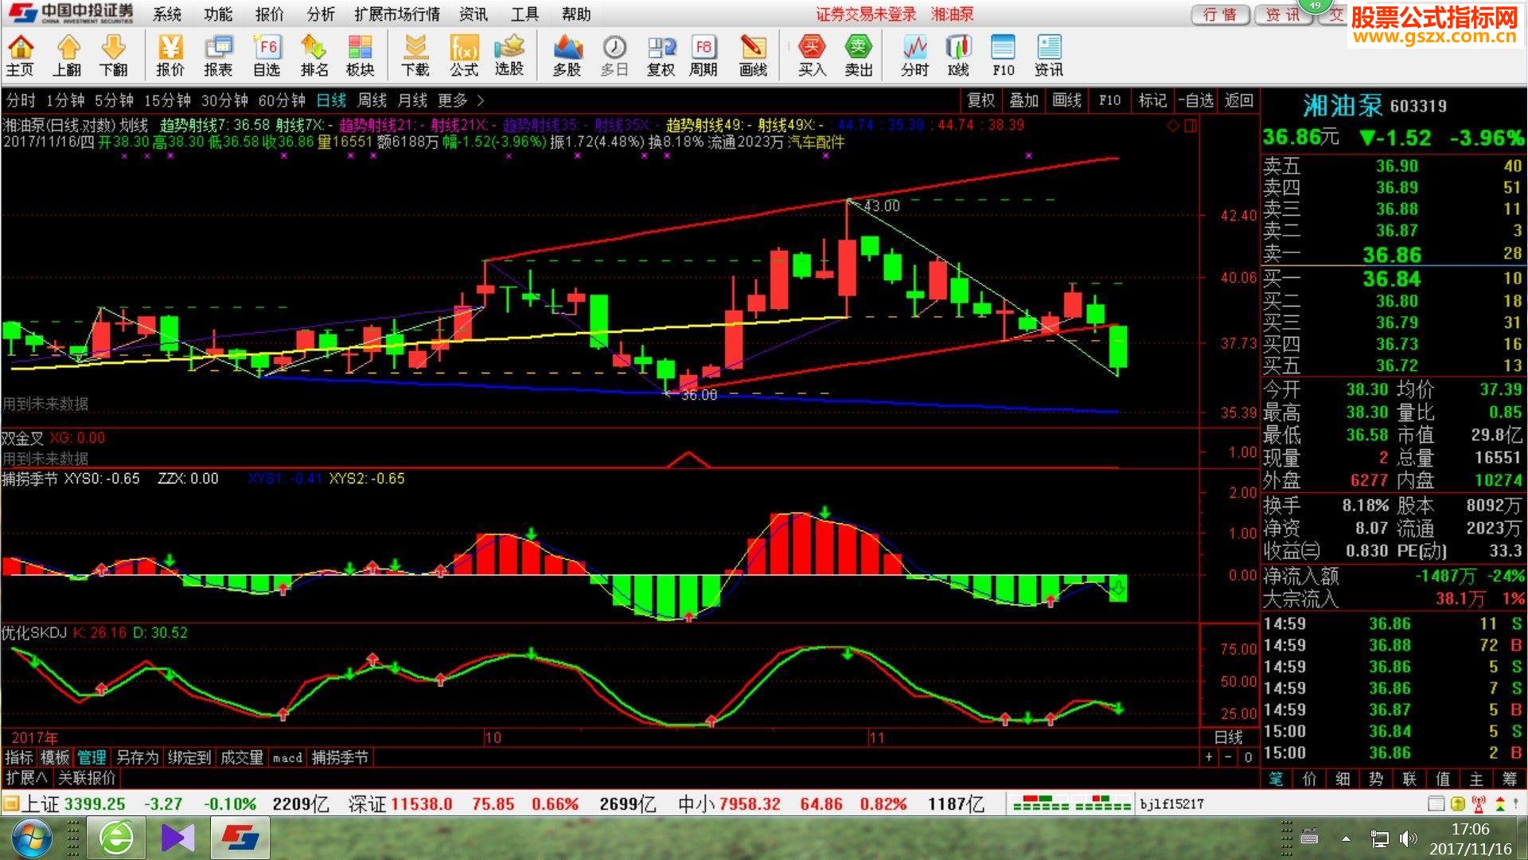This screenshot has width=1528, height=860.
Task: Click the gold coin status bar icon
Action: point(1457,803)
